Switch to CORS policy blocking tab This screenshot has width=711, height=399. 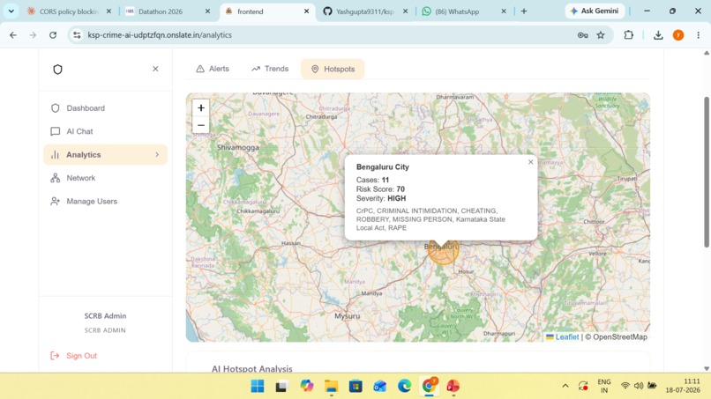pos(69,11)
